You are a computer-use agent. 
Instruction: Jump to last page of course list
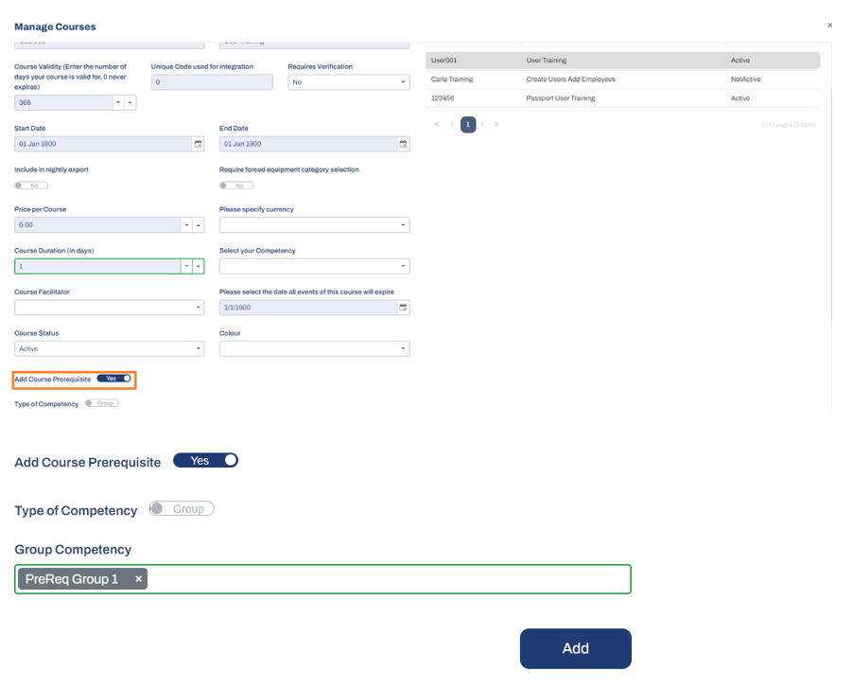click(496, 125)
